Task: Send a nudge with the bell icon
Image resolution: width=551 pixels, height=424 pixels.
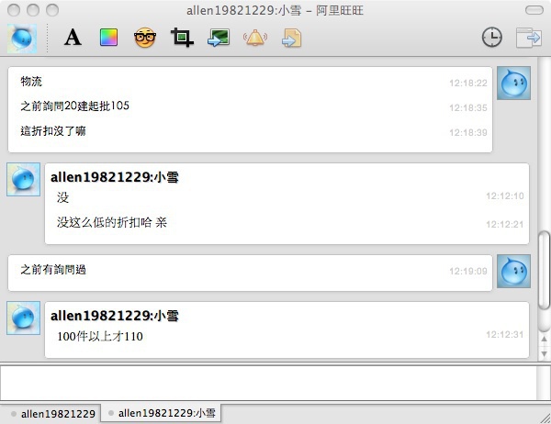Action: click(x=255, y=38)
